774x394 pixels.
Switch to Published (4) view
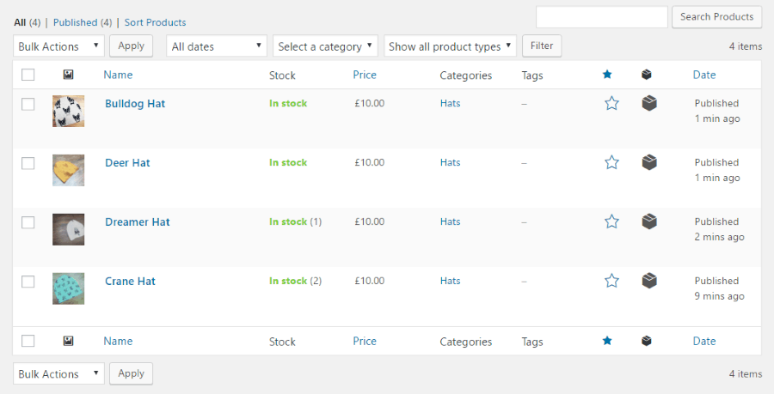(83, 22)
